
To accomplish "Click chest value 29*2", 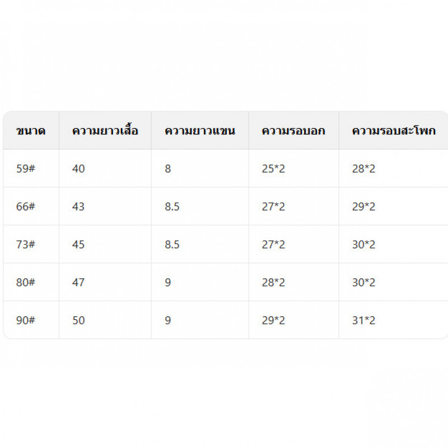I will click(273, 321).
